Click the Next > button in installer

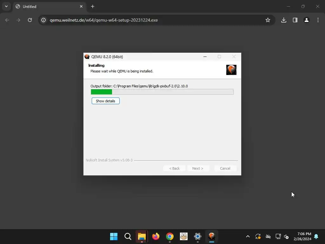click(x=198, y=168)
